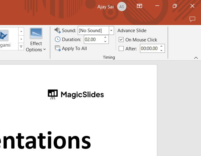This screenshot has width=201, height=156.
Task: Expand the transitions gallery More arrow
Action: point(21,47)
